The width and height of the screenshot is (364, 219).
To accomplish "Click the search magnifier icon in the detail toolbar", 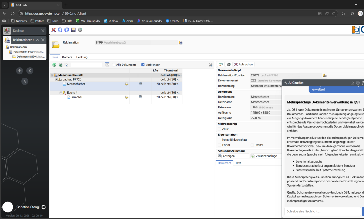I will (x=221, y=65).
